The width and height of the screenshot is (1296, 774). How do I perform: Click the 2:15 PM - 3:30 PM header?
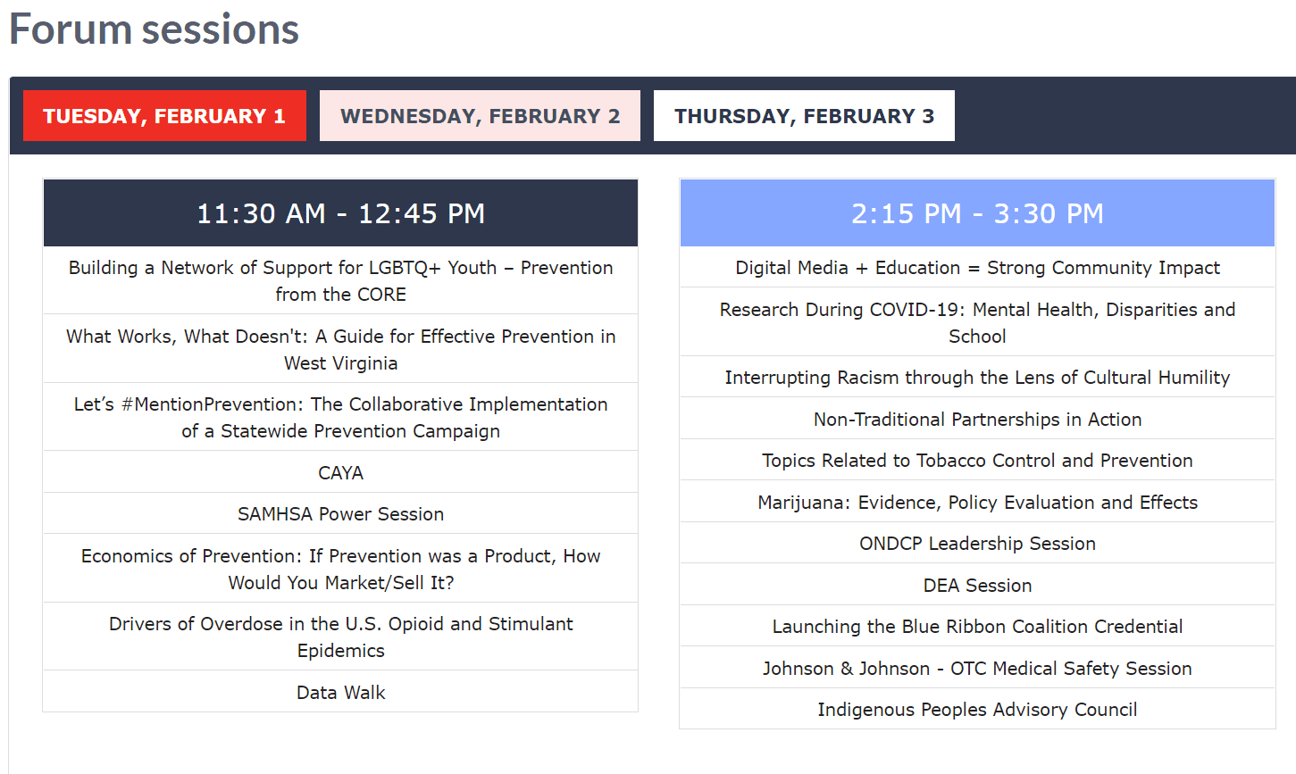coord(977,213)
